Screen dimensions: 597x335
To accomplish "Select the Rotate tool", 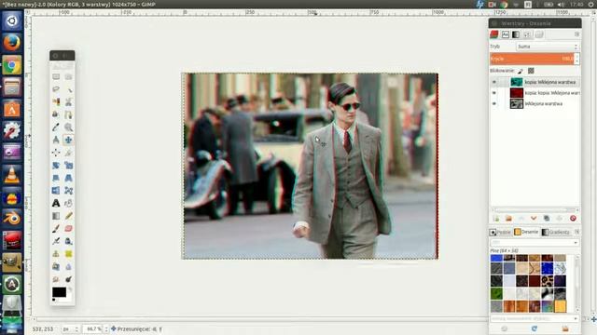I will coord(56,166).
